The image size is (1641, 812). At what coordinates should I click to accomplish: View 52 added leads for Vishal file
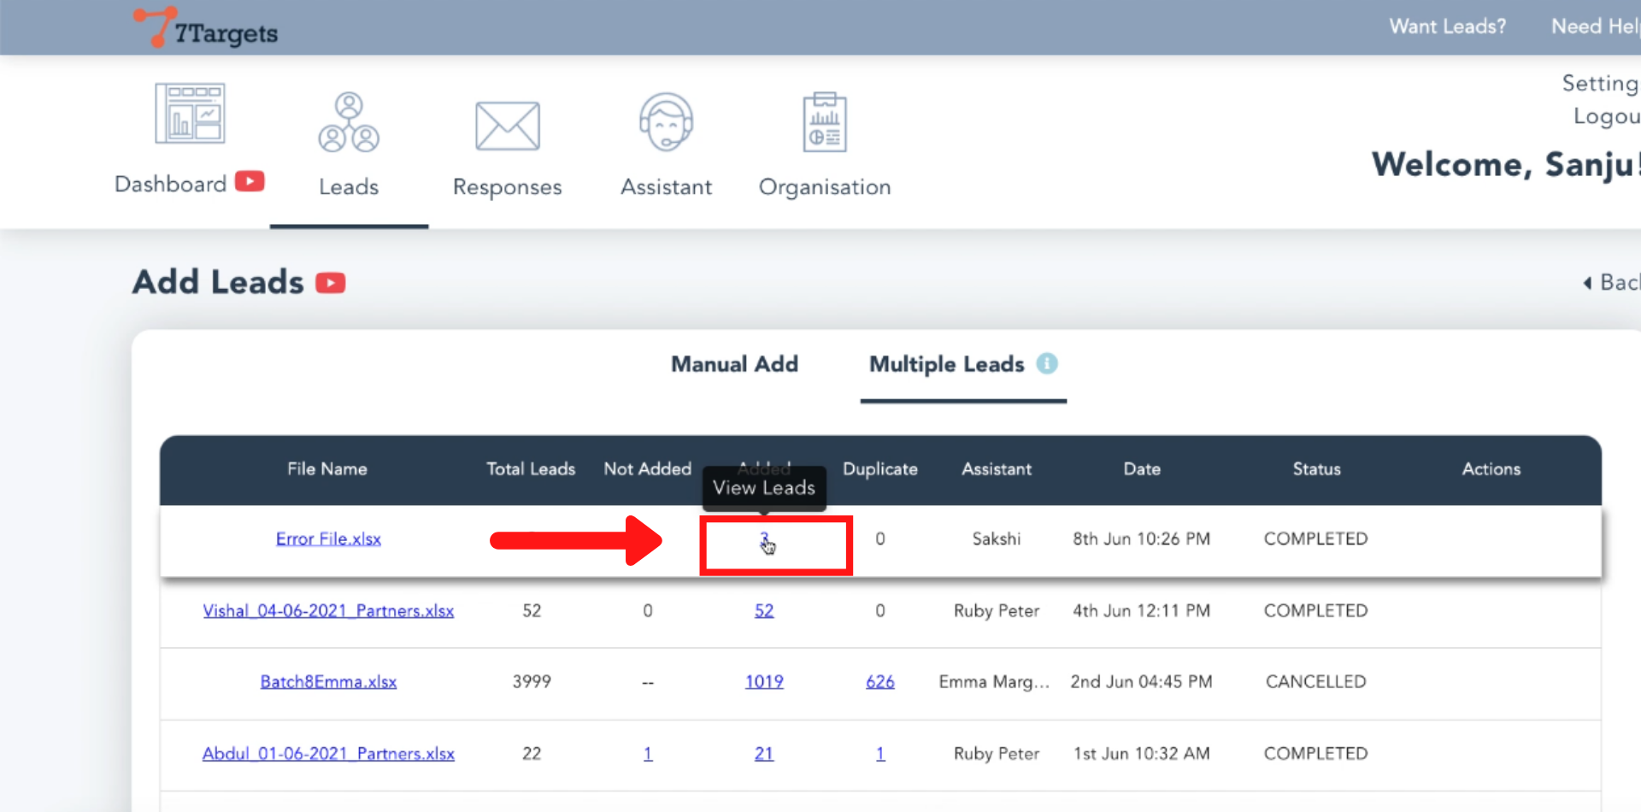764,611
